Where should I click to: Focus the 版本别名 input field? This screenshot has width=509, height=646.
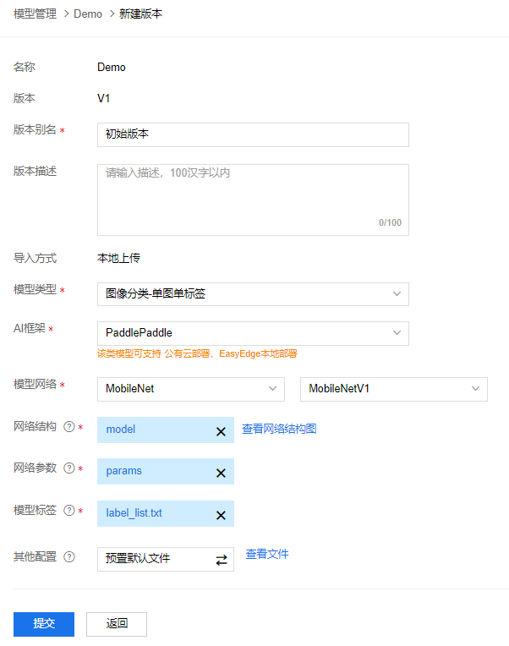(253, 134)
